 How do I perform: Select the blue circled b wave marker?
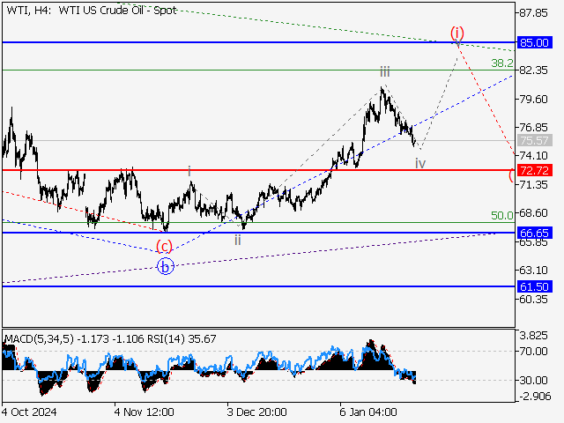click(x=164, y=265)
